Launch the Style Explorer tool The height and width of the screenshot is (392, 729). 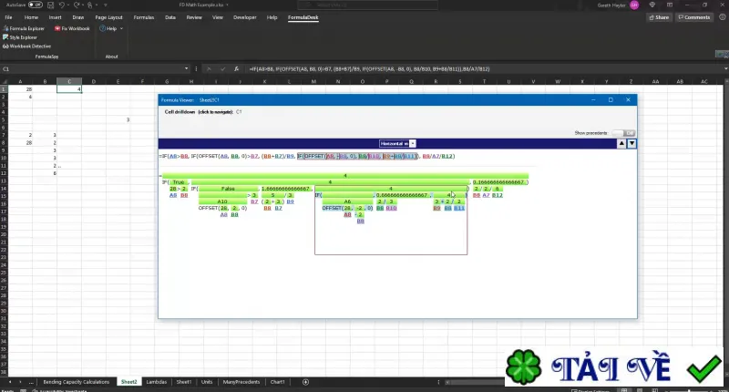point(20,37)
